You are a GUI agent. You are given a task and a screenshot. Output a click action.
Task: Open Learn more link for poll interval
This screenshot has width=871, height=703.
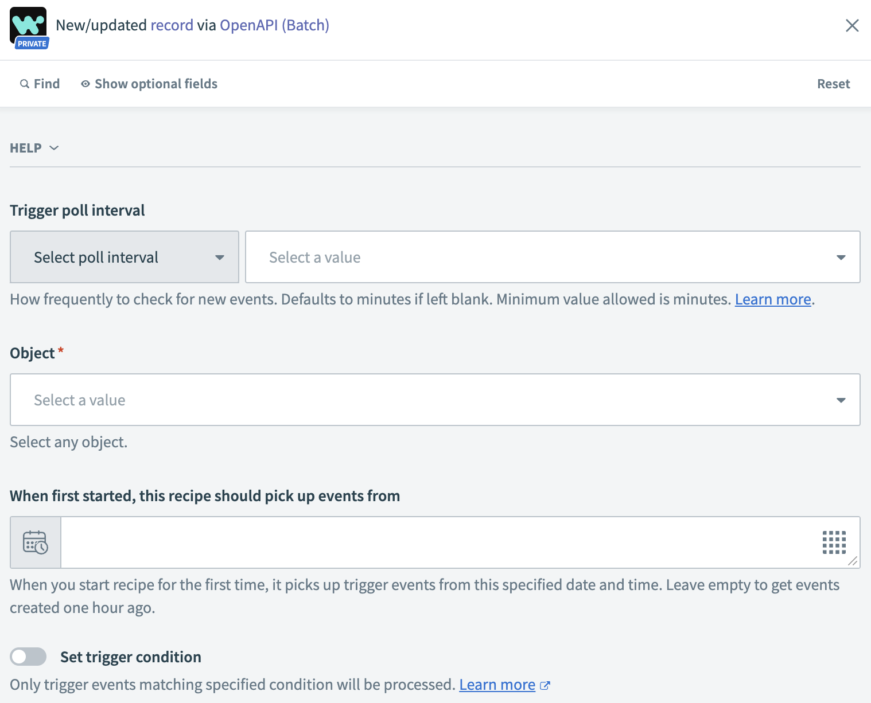[772, 299]
